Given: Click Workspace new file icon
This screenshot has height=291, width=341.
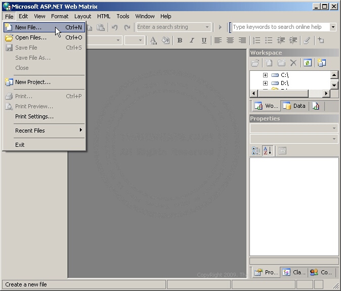Looking at the screenshot, I should coord(269,63).
